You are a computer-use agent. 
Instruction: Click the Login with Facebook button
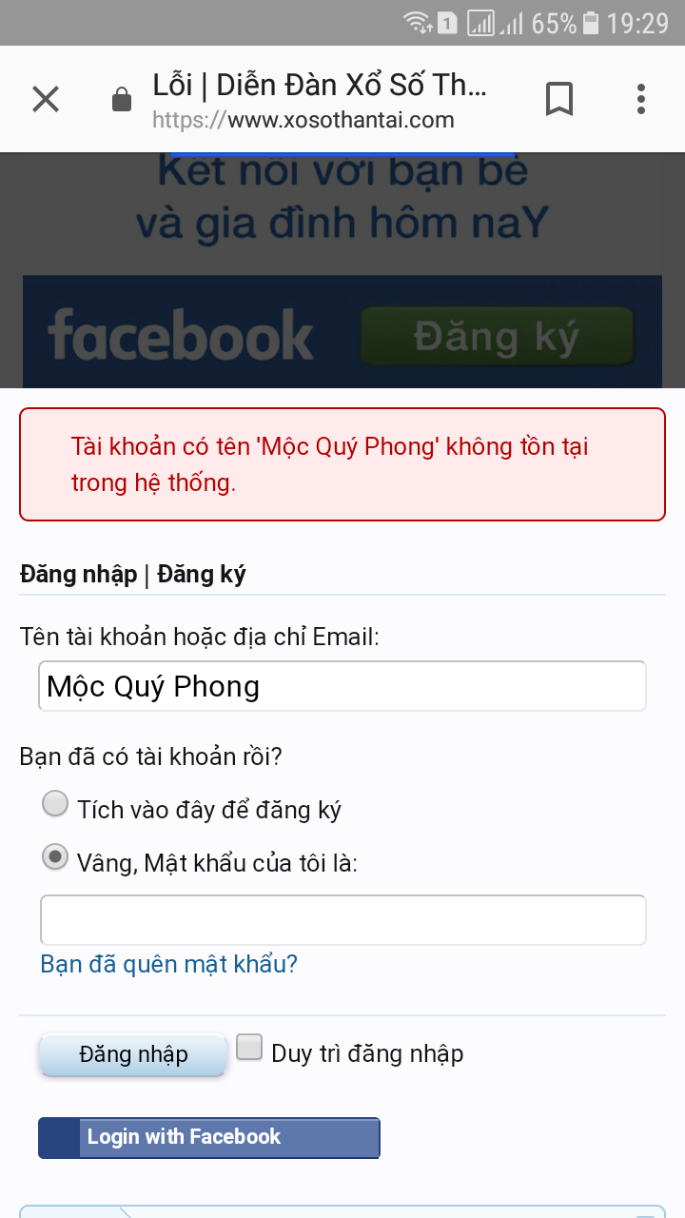[209, 1137]
